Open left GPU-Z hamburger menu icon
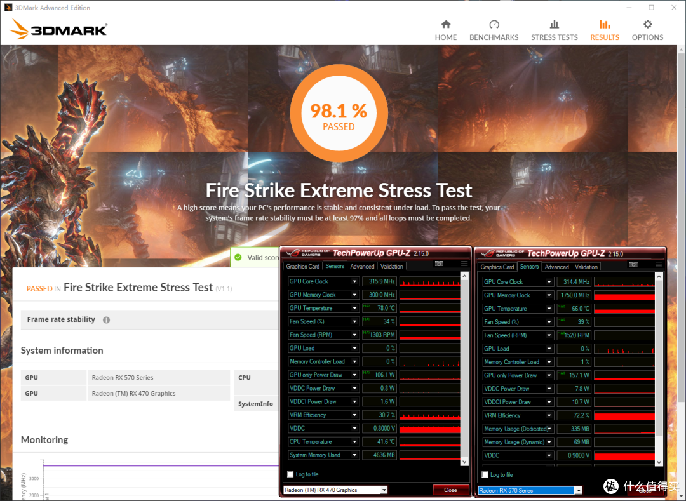686x501 pixels. tap(464, 264)
